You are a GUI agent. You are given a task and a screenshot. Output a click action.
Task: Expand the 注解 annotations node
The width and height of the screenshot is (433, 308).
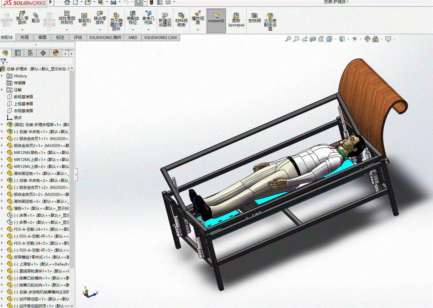(x=2, y=90)
